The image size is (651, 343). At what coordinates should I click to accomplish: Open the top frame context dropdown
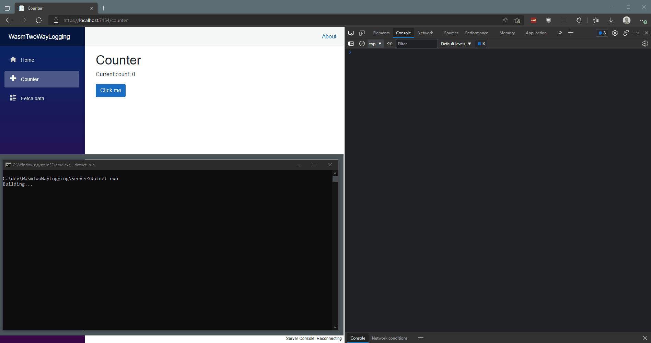point(375,44)
